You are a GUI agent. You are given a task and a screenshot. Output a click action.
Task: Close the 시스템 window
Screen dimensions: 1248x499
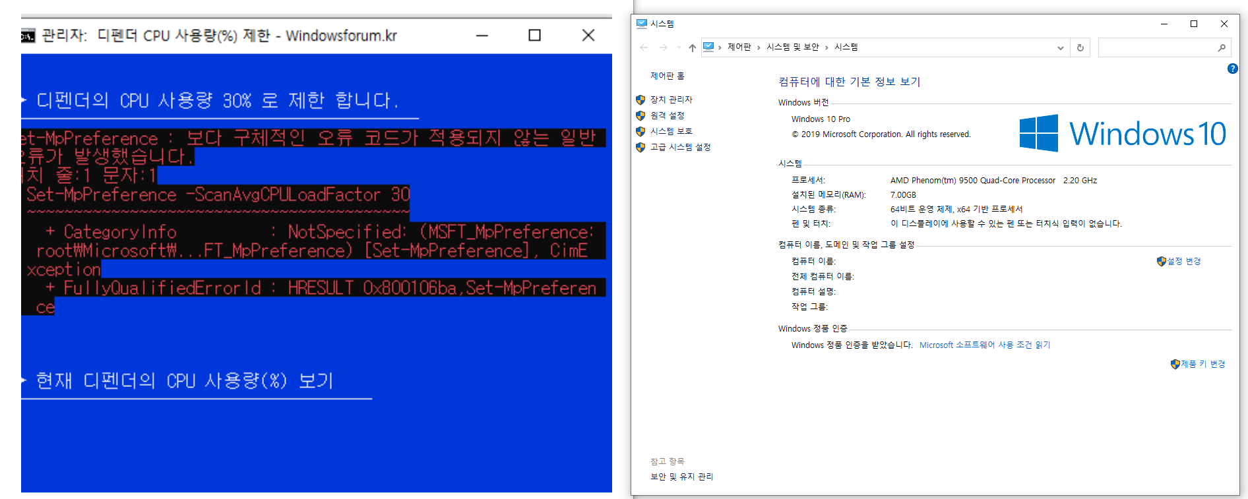pos(1224,24)
